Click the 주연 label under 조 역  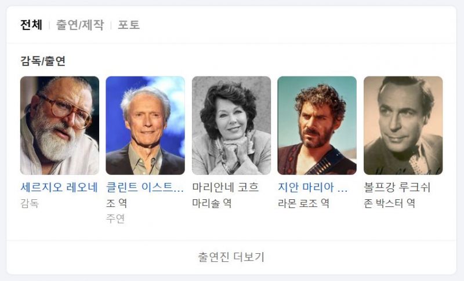pyautogui.click(x=115, y=218)
